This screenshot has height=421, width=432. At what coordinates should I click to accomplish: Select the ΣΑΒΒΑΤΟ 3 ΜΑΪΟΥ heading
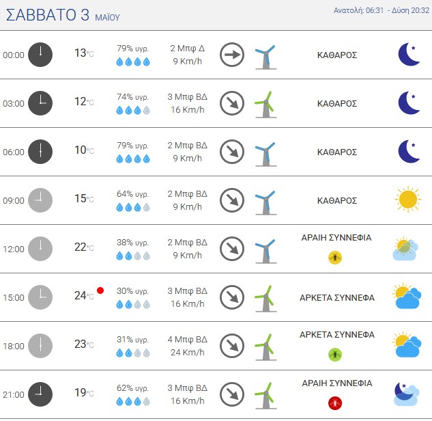coord(63,15)
